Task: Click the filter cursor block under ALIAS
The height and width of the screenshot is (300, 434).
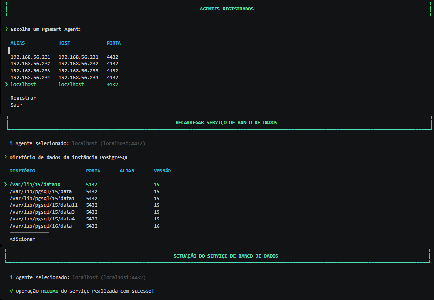Action: [x=9, y=50]
